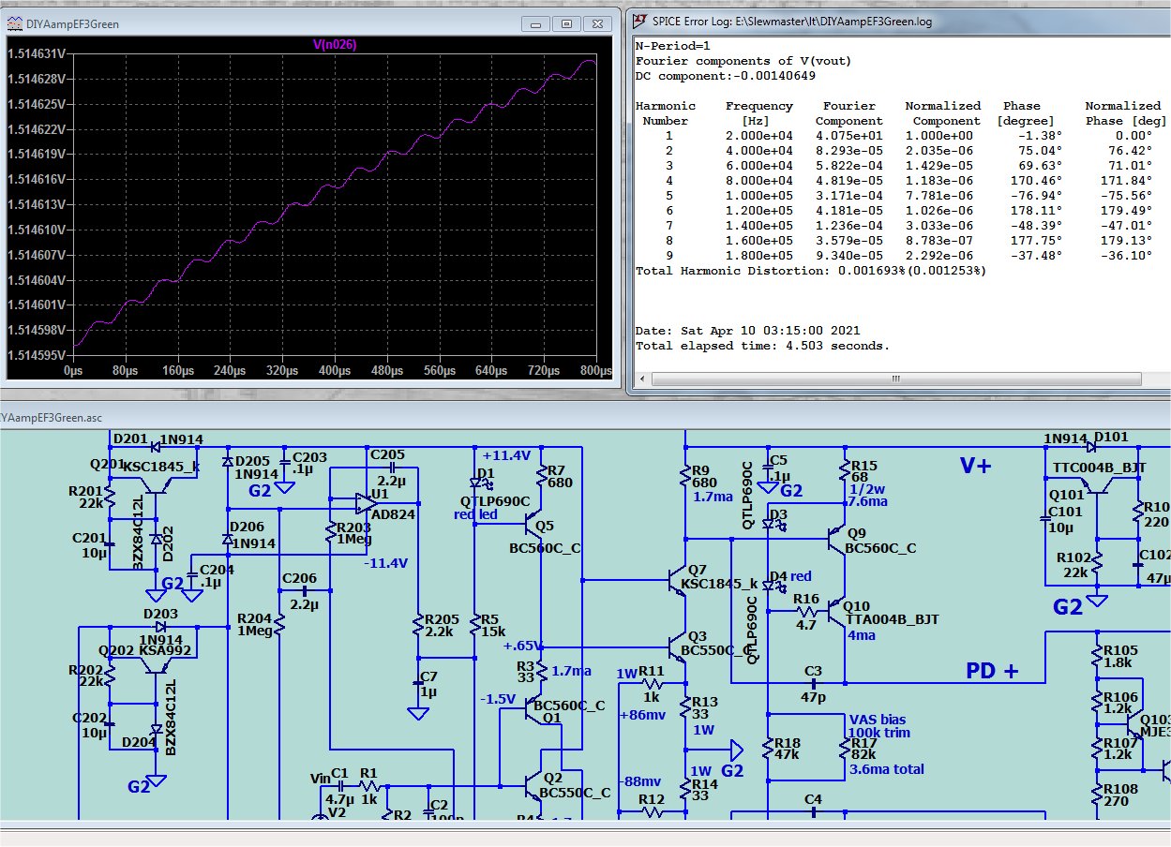Select the C205 2.2µ capacitor
This screenshot has height=847, width=1171.
point(393,467)
